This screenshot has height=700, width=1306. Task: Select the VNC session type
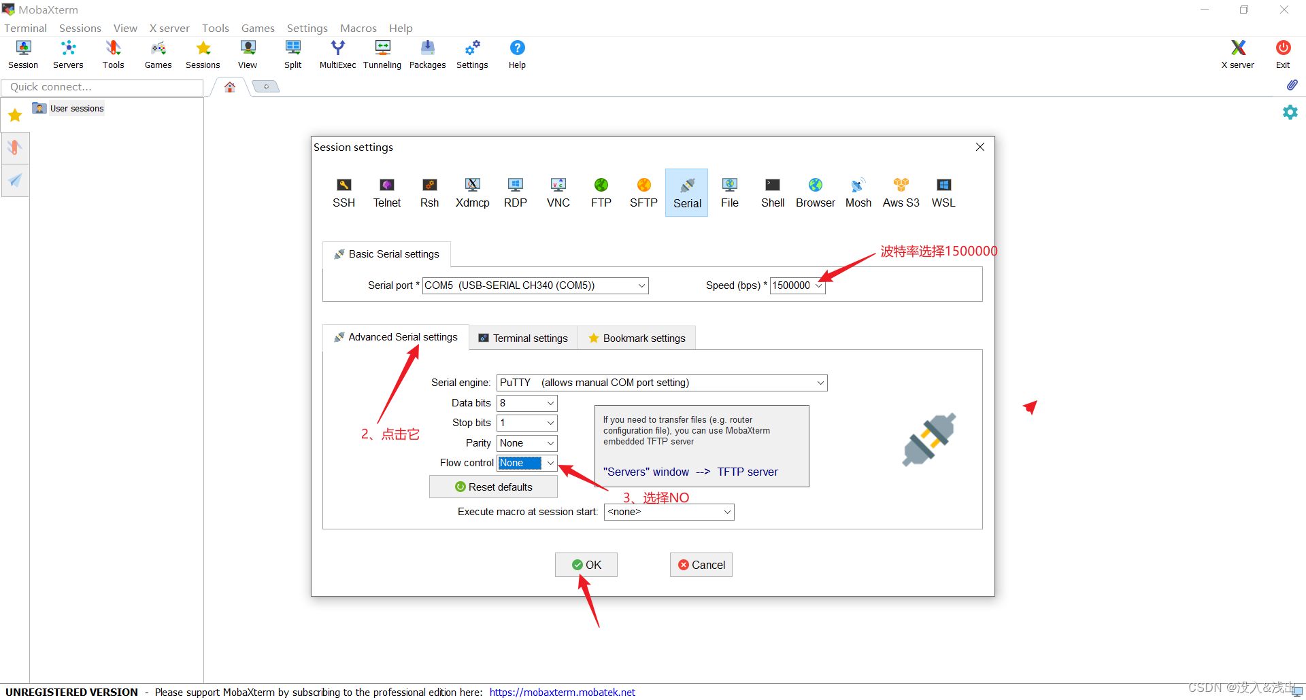558,193
